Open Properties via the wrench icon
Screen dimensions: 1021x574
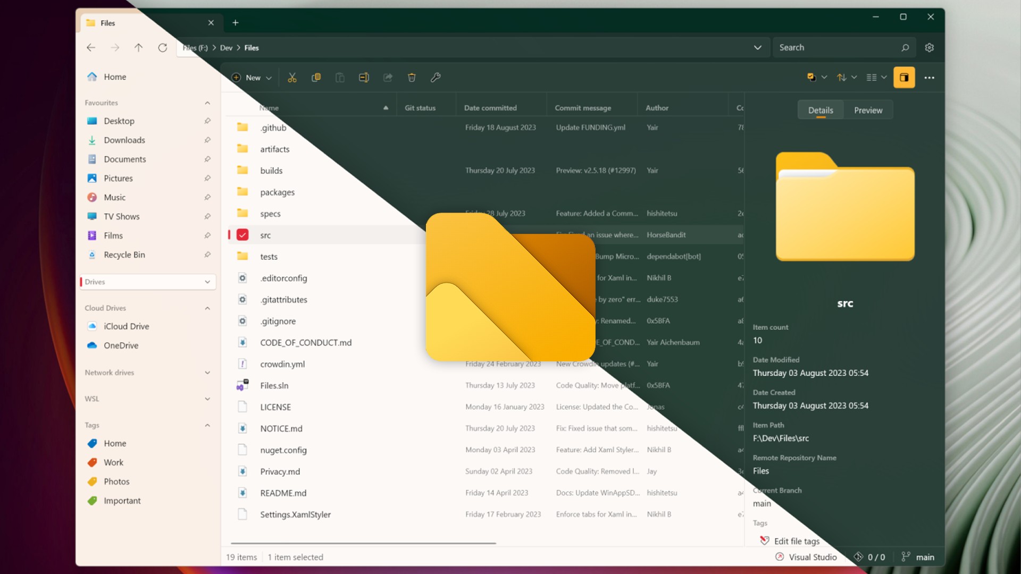pos(436,78)
